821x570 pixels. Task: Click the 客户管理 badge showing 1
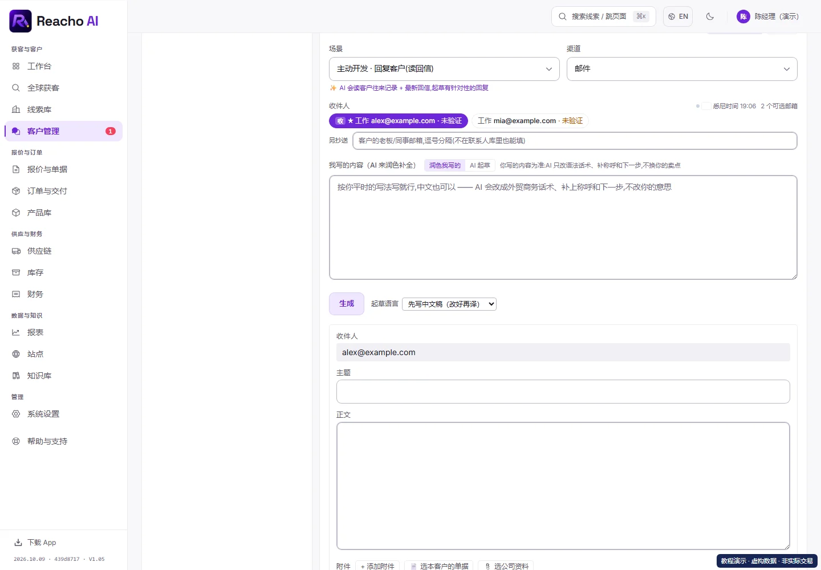tap(111, 131)
